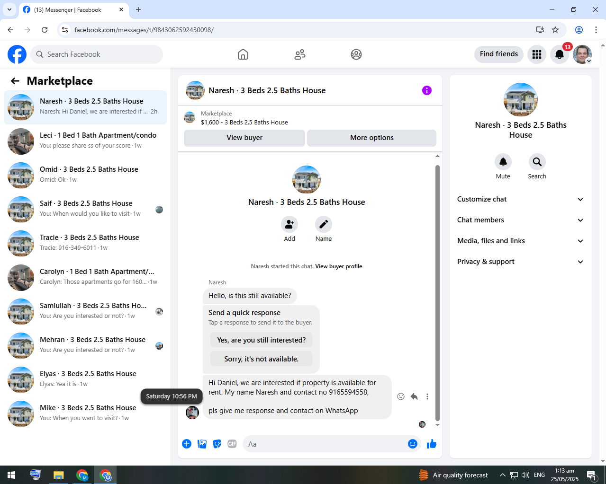This screenshot has height=484, width=606.
Task: Open the volume control in tray
Action: click(525, 475)
